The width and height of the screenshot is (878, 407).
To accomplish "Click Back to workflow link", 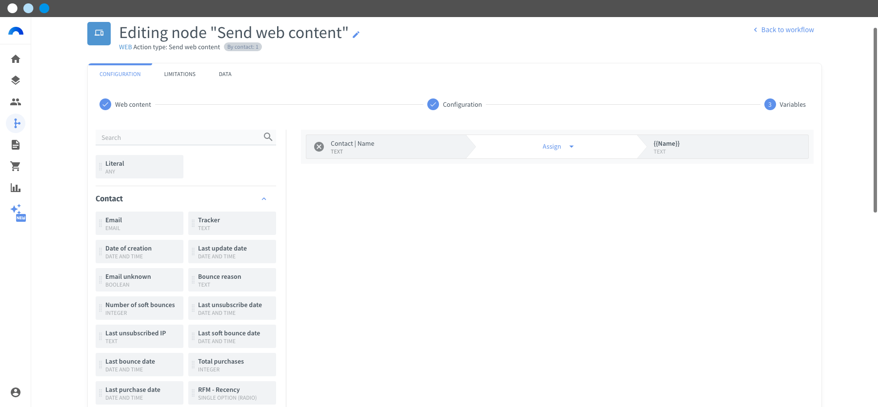I will [784, 30].
